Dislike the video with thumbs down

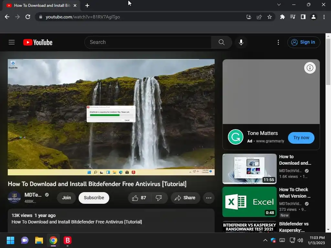coord(159,198)
